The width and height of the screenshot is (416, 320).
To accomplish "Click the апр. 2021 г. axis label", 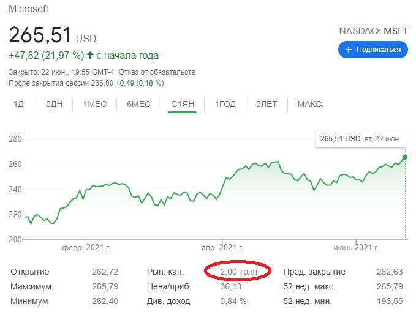I will pos(222,248).
